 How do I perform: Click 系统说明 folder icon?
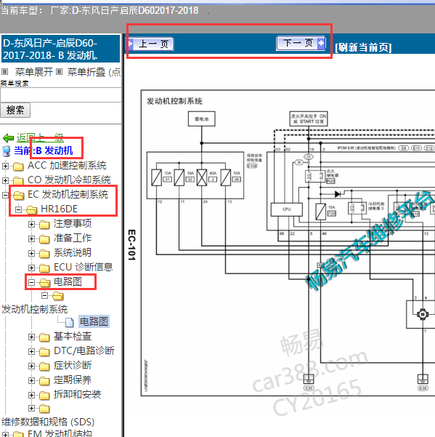pyautogui.click(x=44, y=254)
